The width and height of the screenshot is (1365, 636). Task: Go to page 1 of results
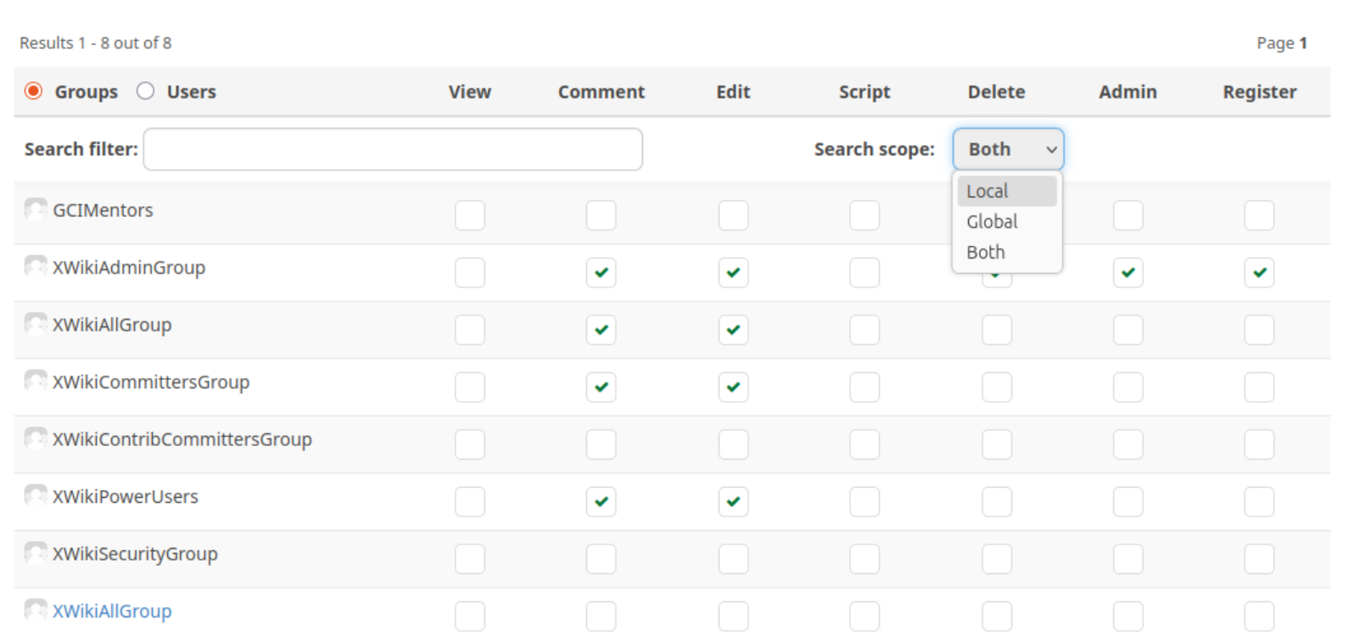pyautogui.click(x=1303, y=43)
